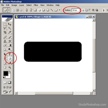Open the tool preset picker arrow
The height and width of the screenshot is (108, 108).
pos(9,10)
